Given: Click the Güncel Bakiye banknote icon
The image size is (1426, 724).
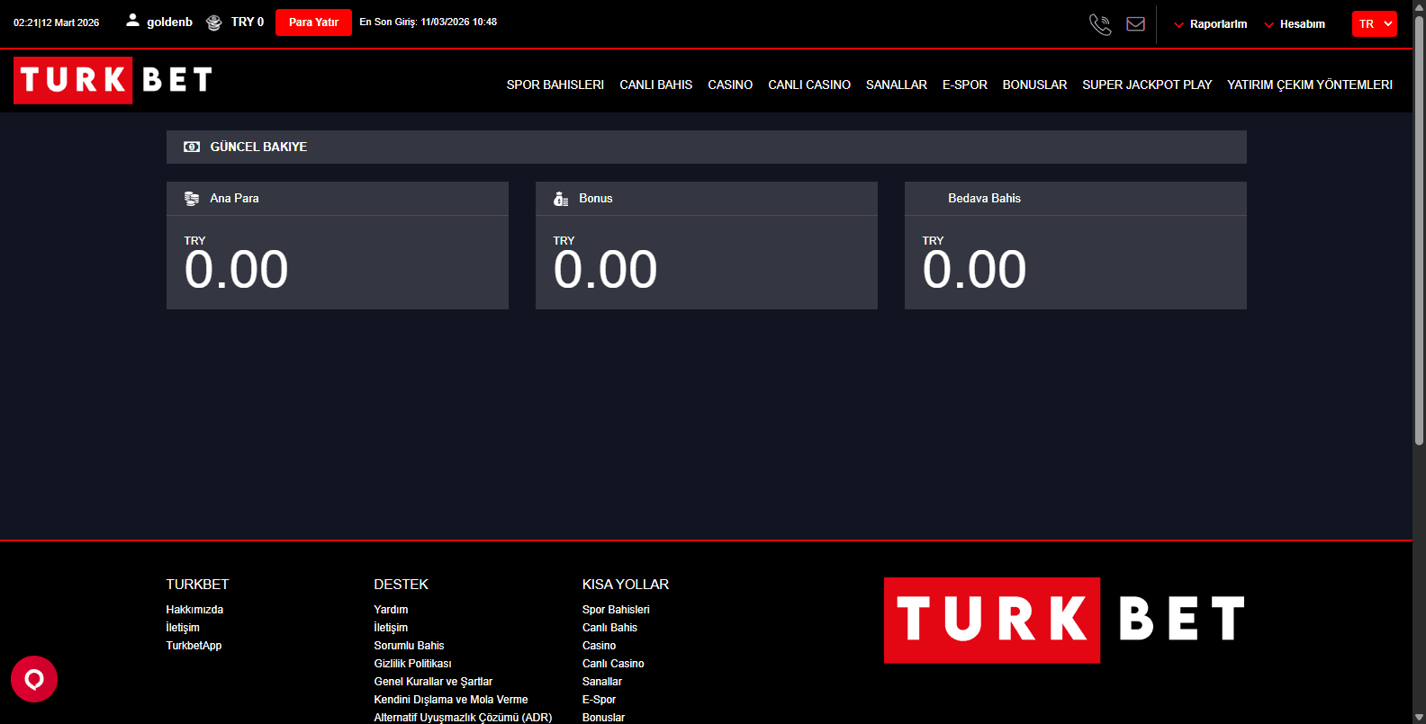Looking at the screenshot, I should point(192,147).
